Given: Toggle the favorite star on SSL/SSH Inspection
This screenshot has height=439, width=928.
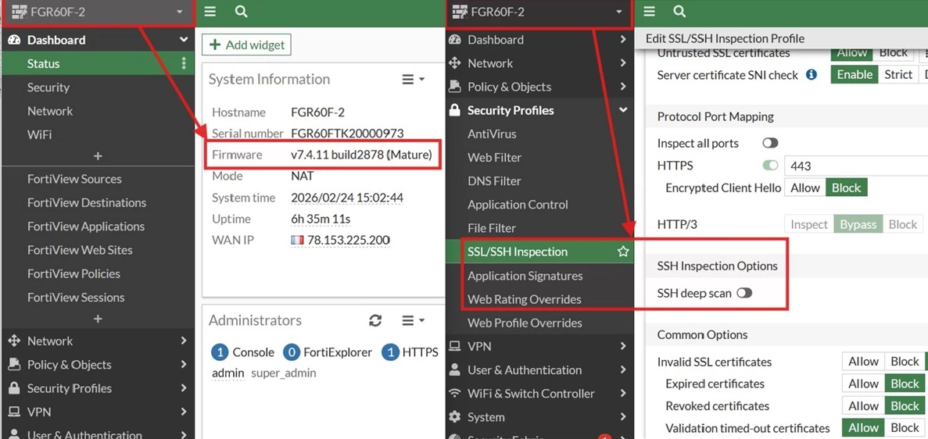Looking at the screenshot, I should pyautogui.click(x=622, y=252).
